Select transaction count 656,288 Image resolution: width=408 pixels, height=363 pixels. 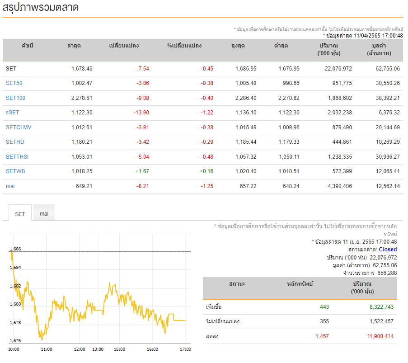(387, 273)
